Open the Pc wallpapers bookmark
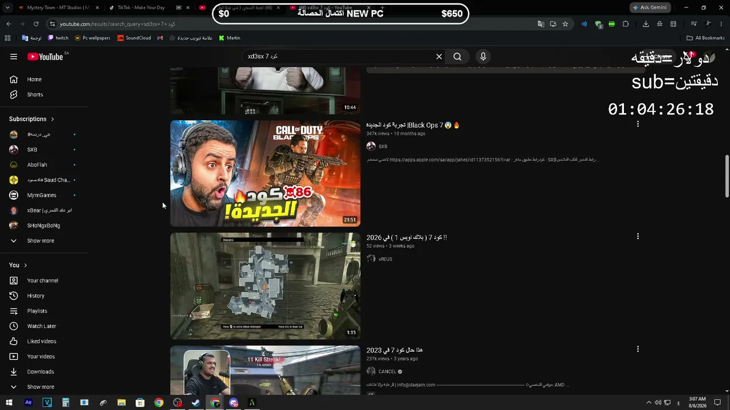The height and width of the screenshot is (410, 730). (x=92, y=38)
